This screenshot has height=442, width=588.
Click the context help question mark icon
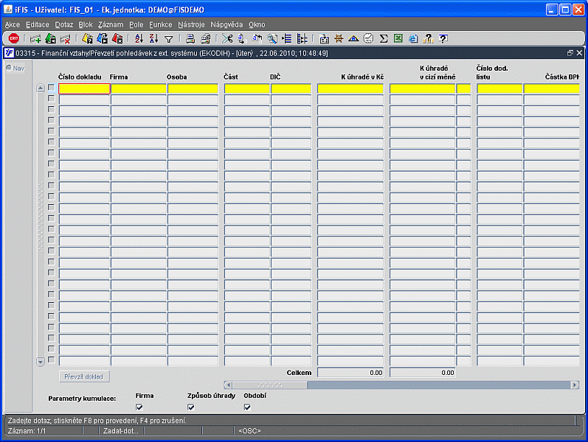(x=443, y=38)
